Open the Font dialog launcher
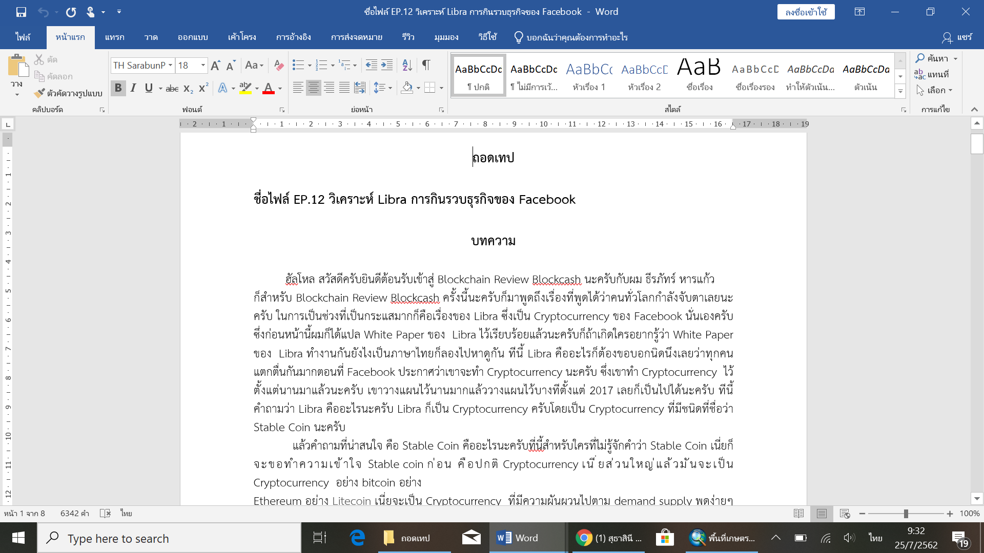The width and height of the screenshot is (984, 553). pyautogui.click(x=282, y=110)
